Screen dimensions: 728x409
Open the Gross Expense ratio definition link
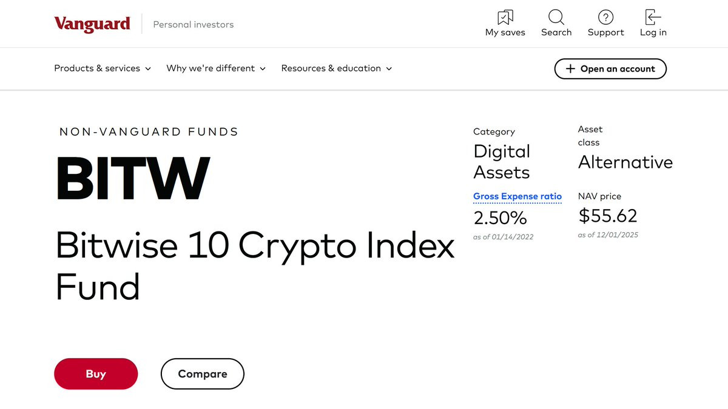pos(517,196)
